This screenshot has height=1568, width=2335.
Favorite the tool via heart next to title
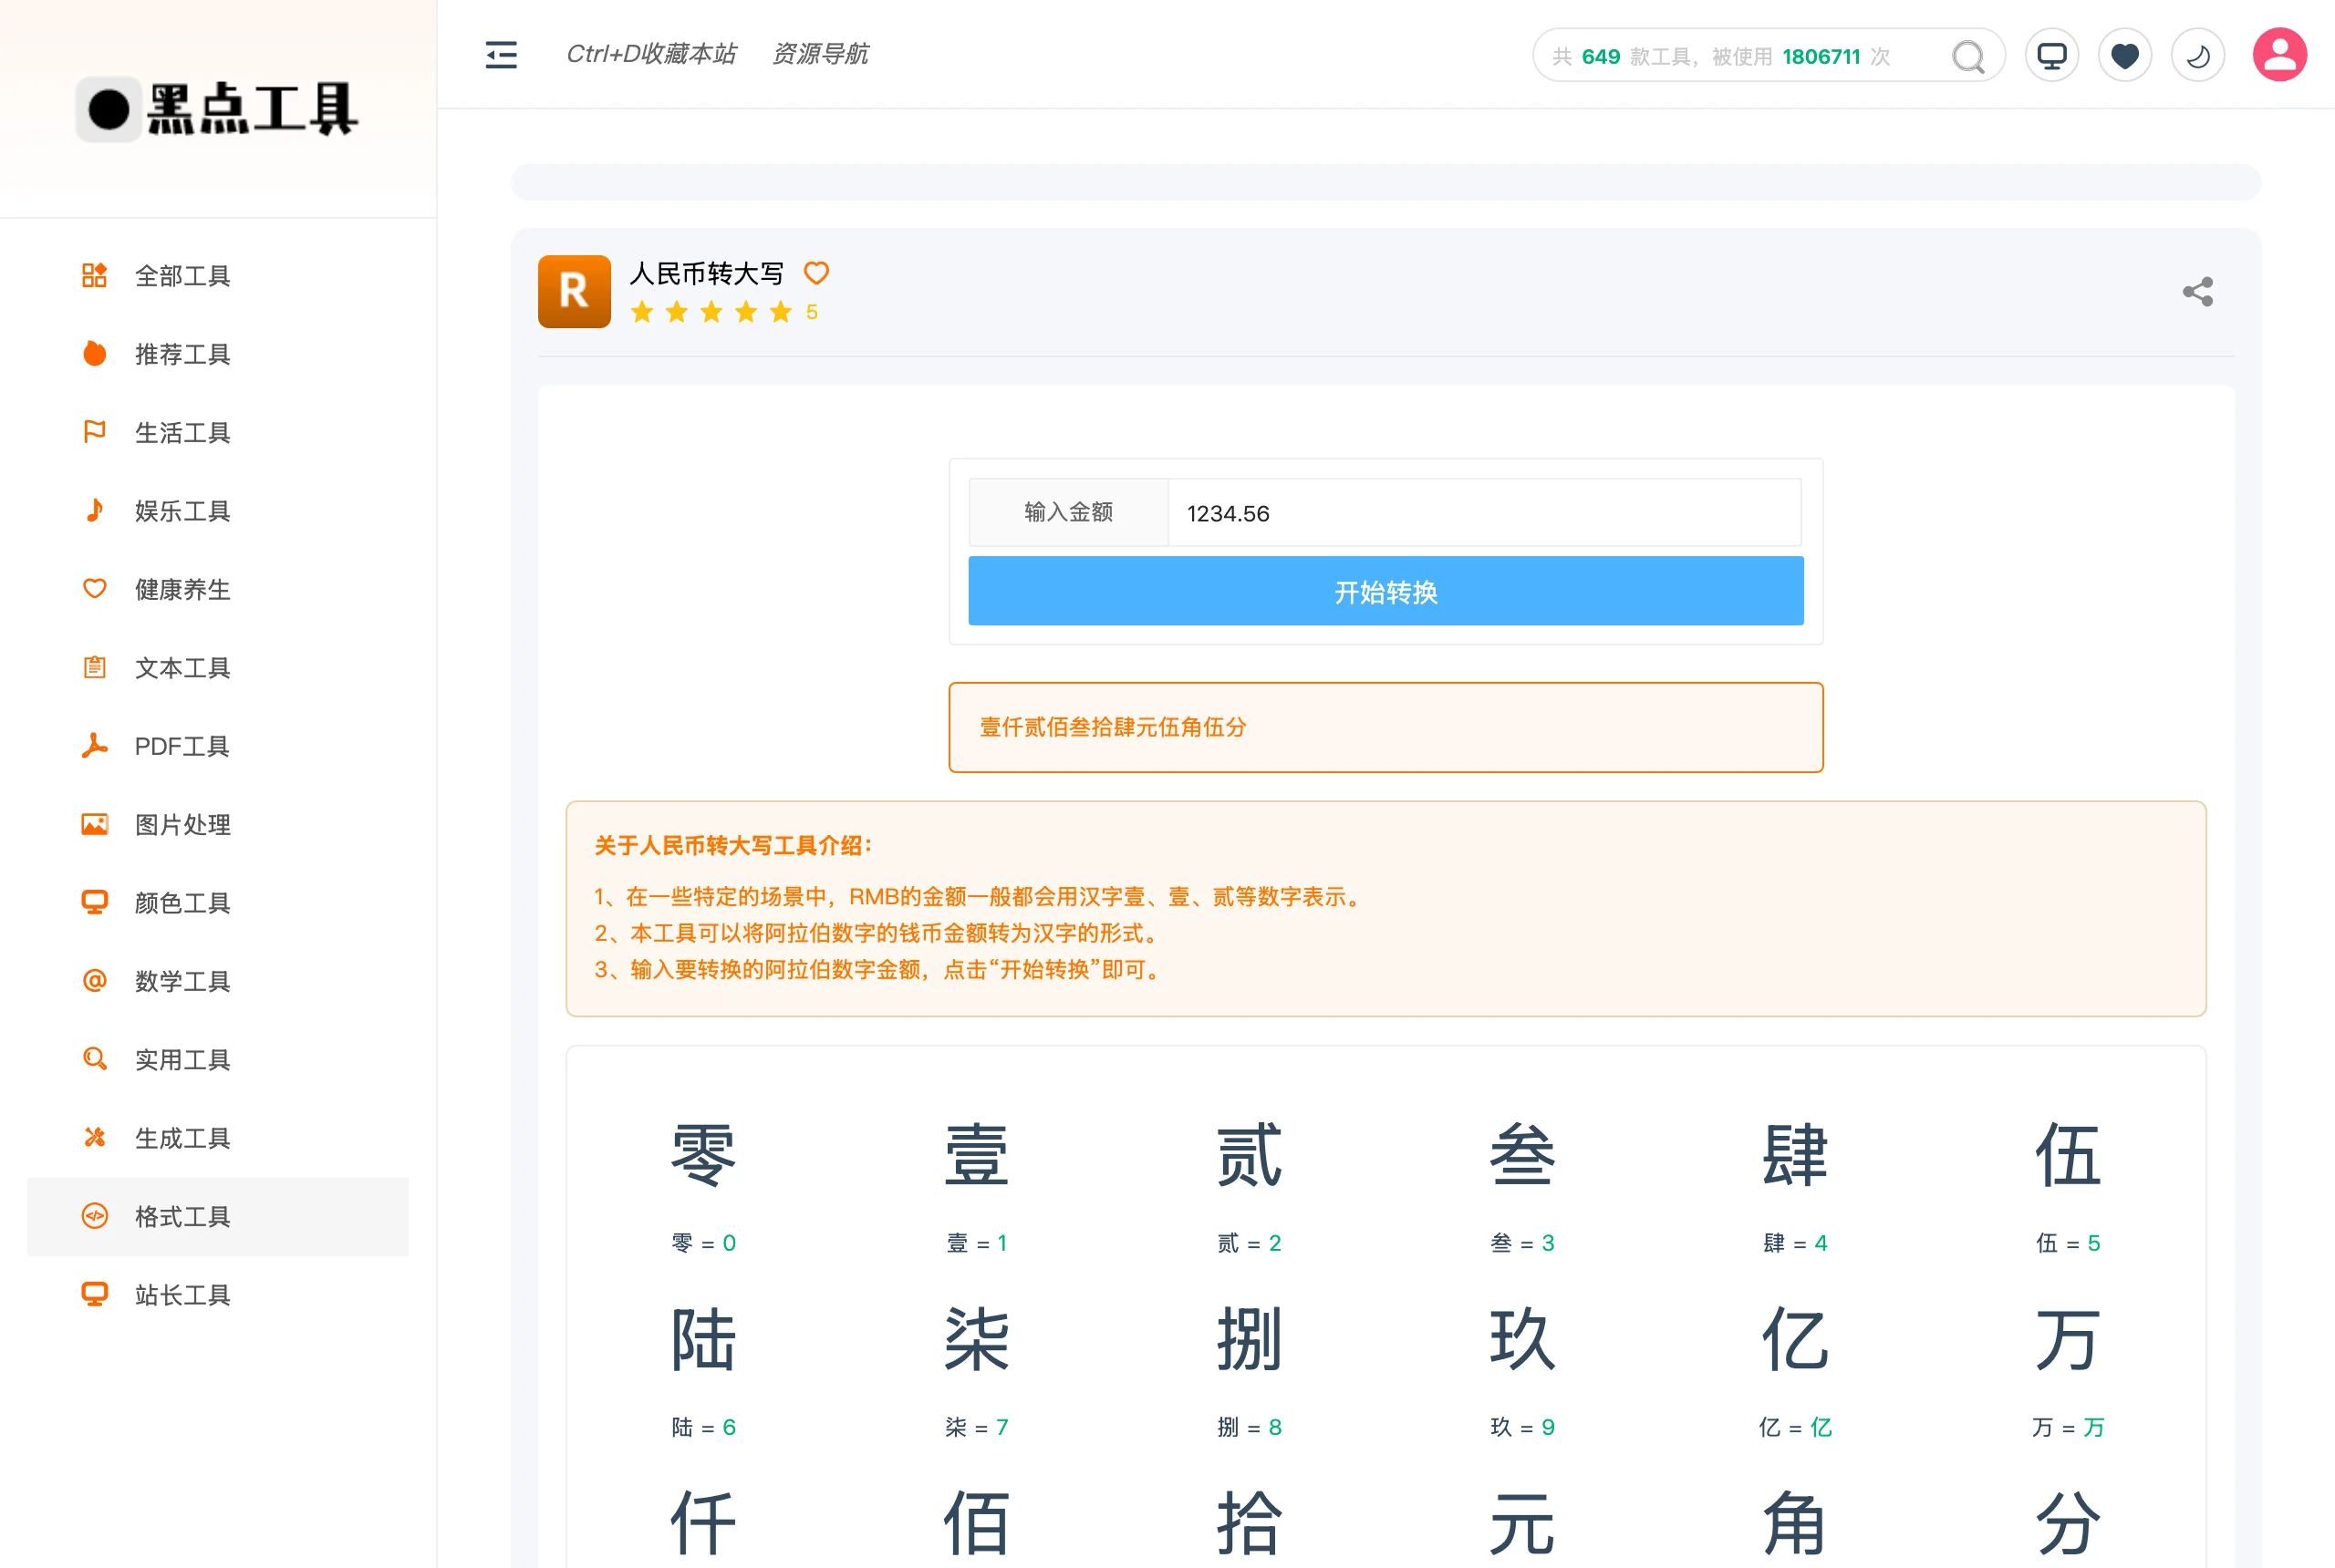pyautogui.click(x=816, y=273)
